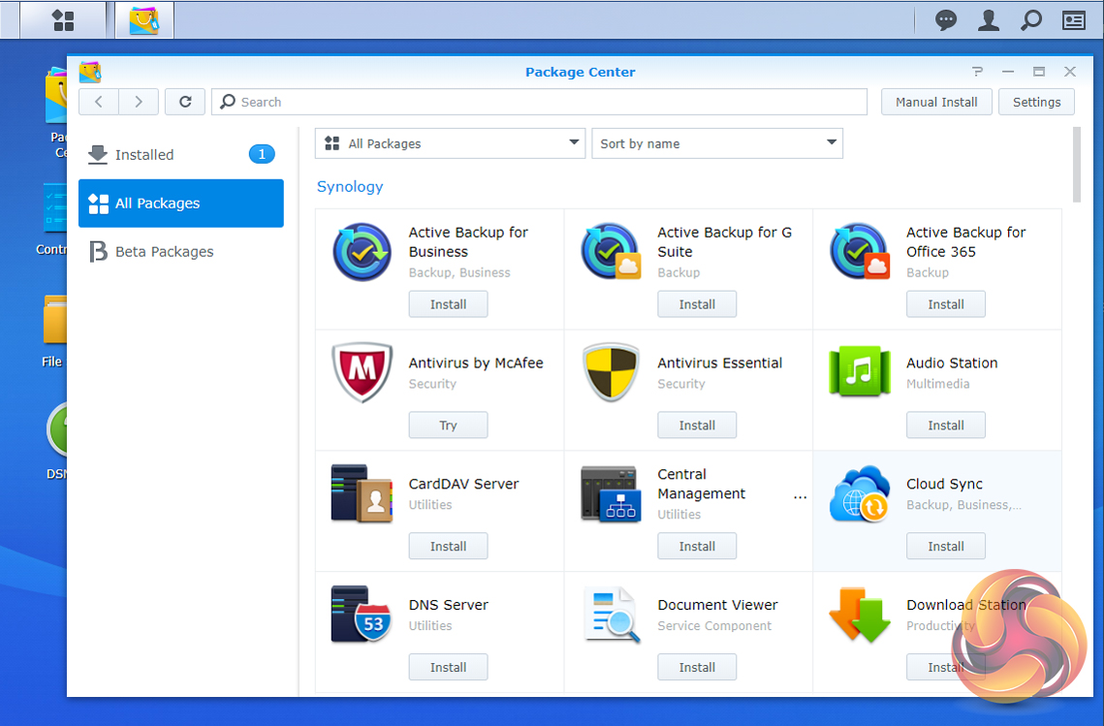Install Audio Station
This screenshot has width=1104, height=726.
946,426
